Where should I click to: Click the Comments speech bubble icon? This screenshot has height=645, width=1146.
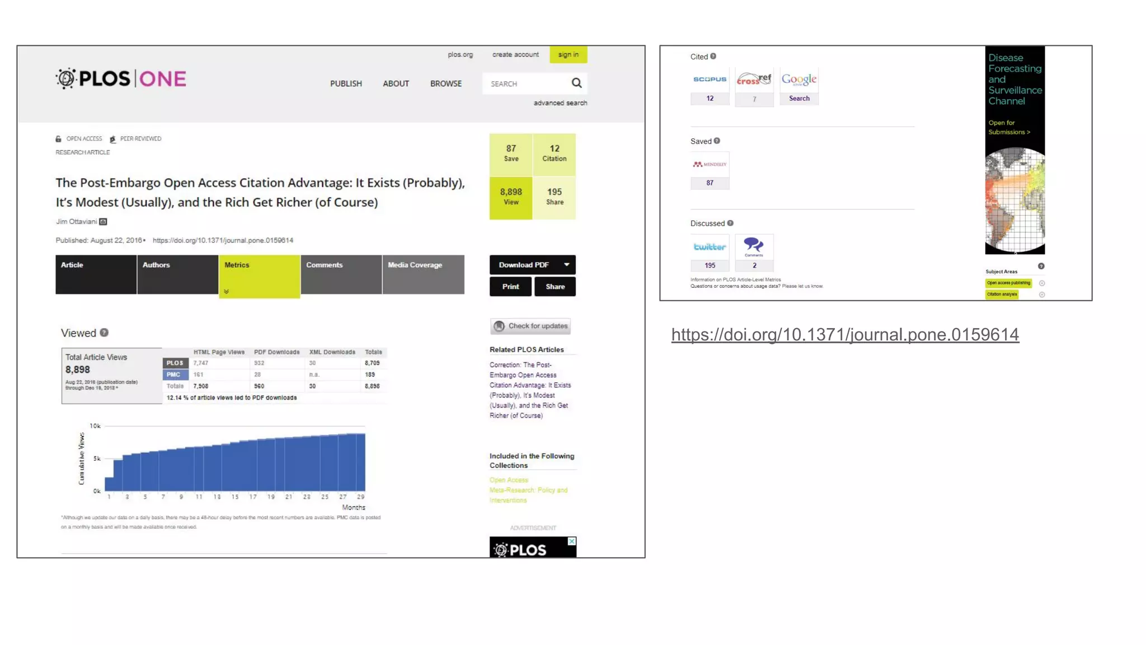(x=754, y=245)
